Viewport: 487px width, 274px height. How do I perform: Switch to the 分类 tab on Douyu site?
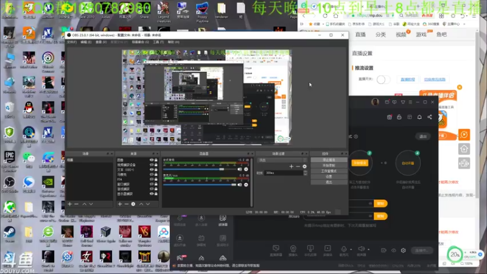click(x=381, y=35)
